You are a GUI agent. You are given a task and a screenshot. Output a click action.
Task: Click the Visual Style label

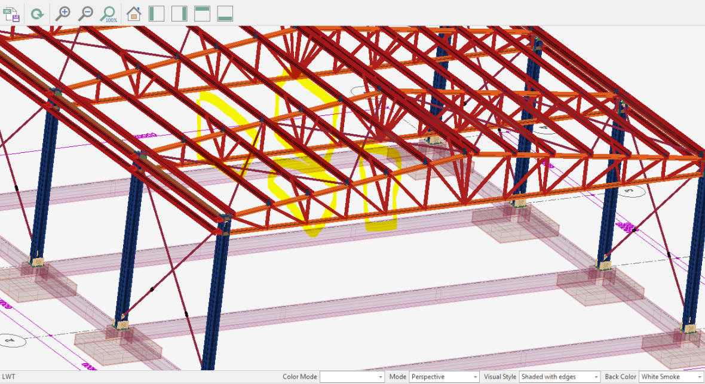500,377
